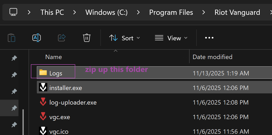
Task: Navigate to Program Files breadcrumb
Action: click(x=171, y=12)
